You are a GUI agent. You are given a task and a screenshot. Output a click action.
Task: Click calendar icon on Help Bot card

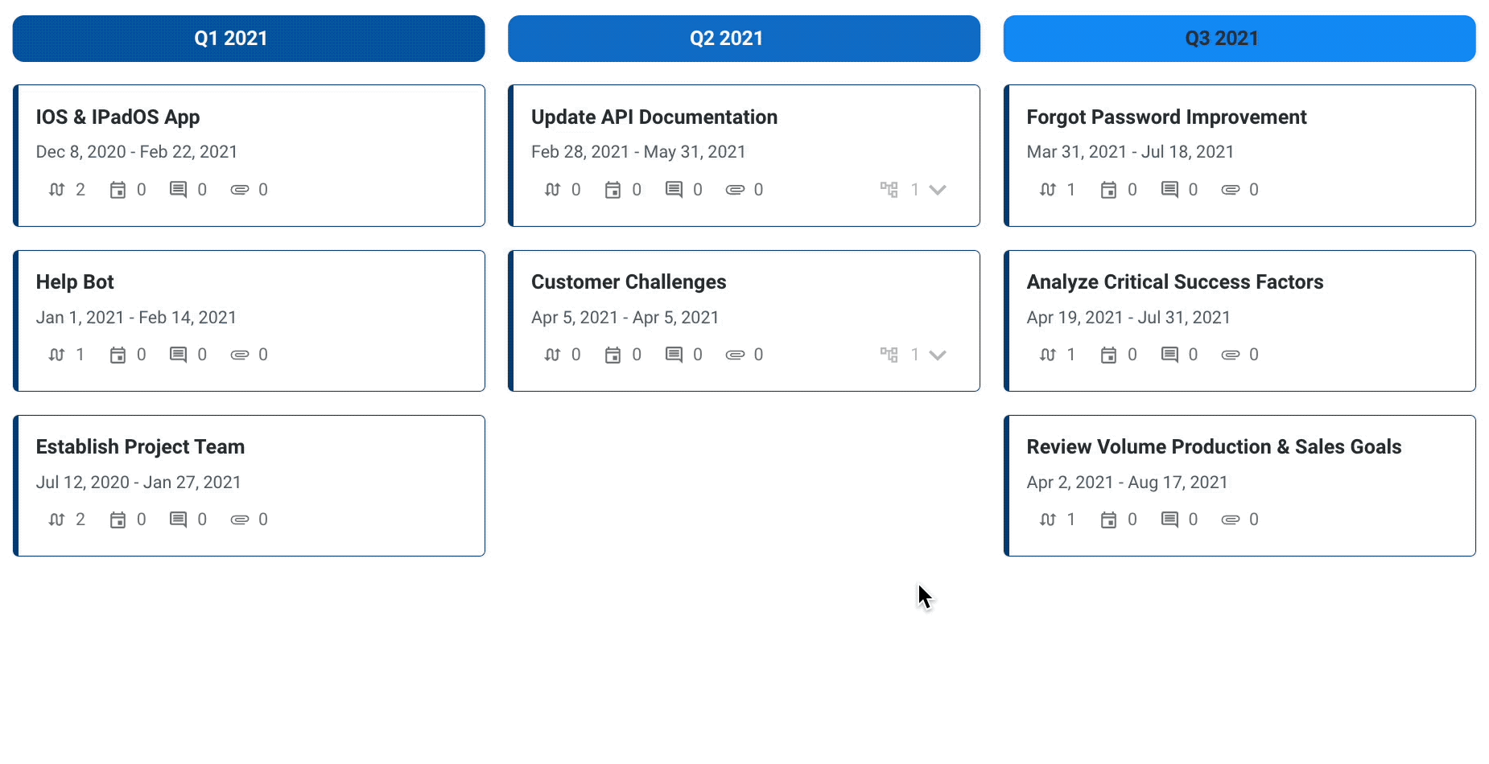(118, 355)
